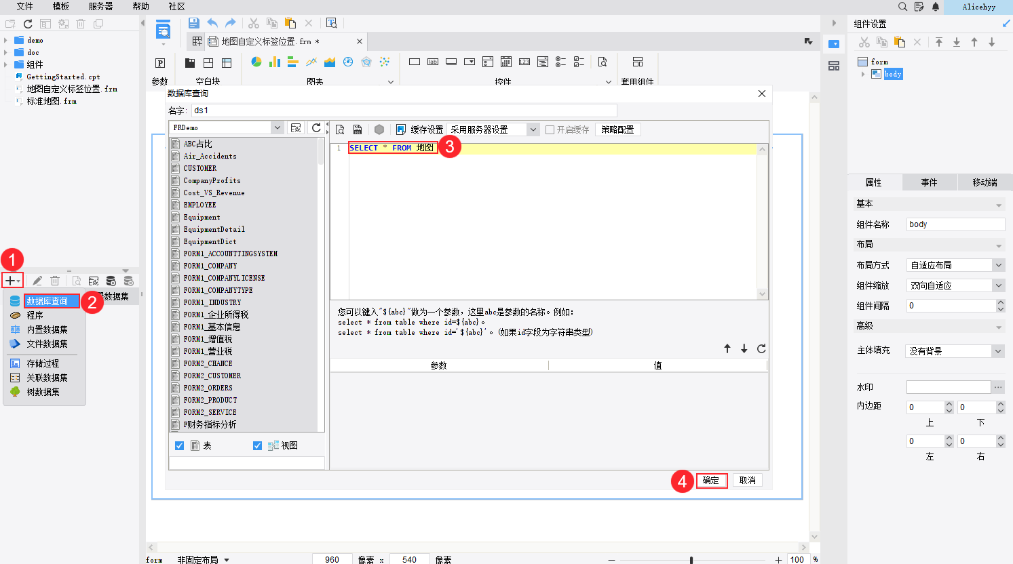This screenshot has width=1013, height=564.
Task: Click the preview icon in the SQL toolbar
Action: pos(340,129)
